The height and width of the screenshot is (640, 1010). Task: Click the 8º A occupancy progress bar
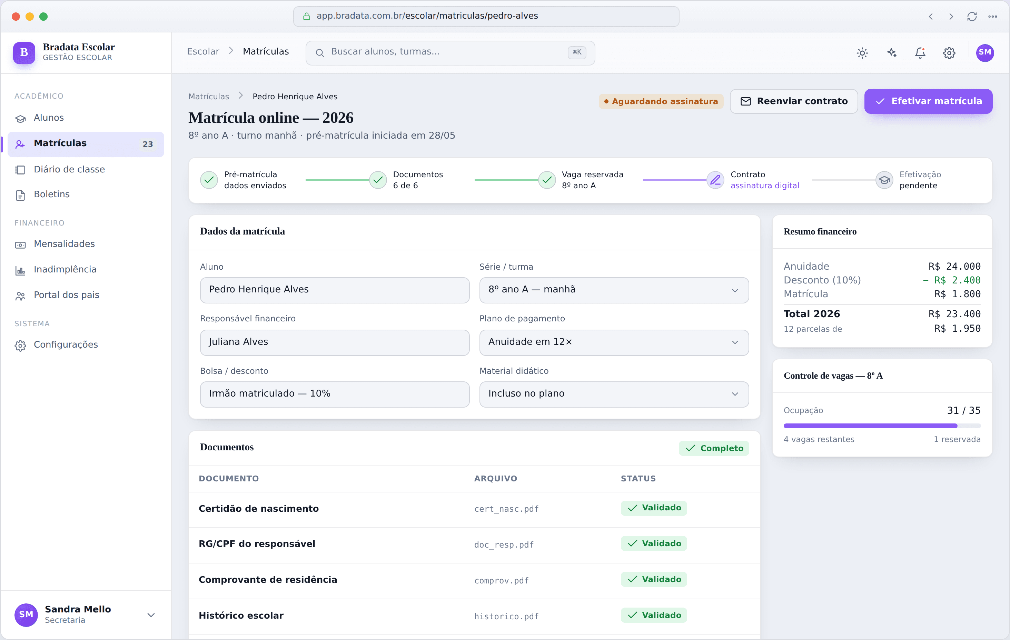tap(882, 426)
